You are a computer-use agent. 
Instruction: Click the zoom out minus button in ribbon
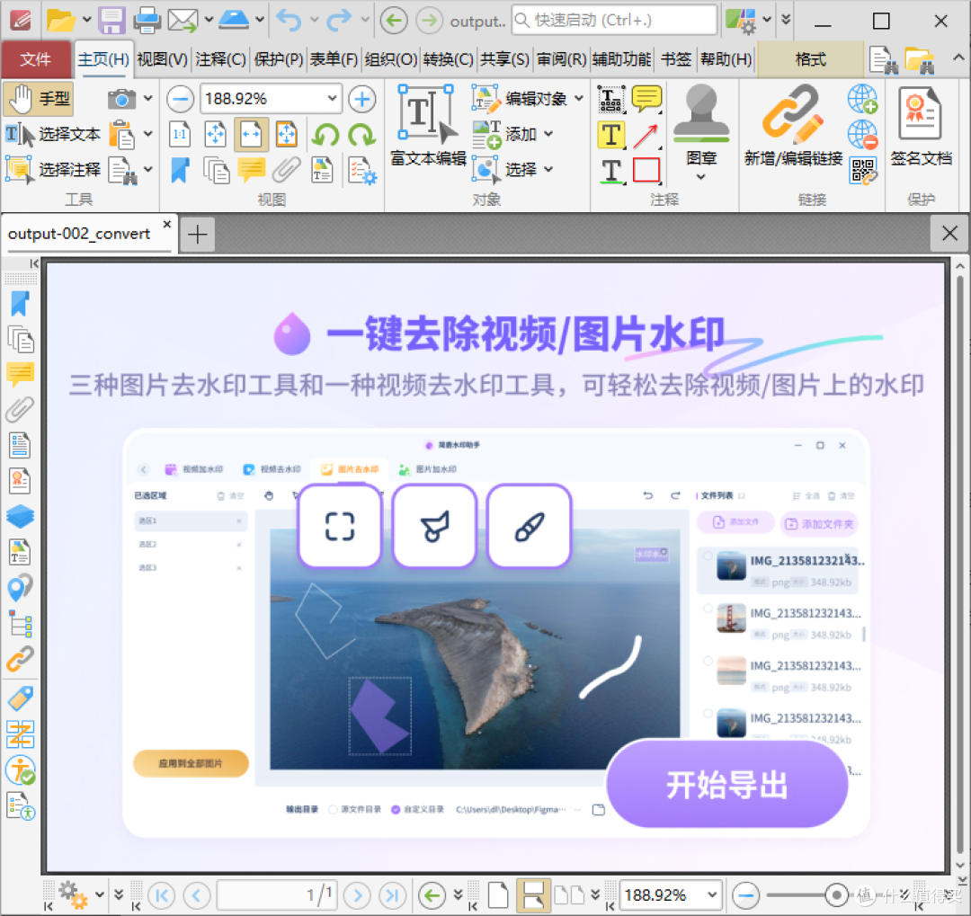(x=180, y=99)
